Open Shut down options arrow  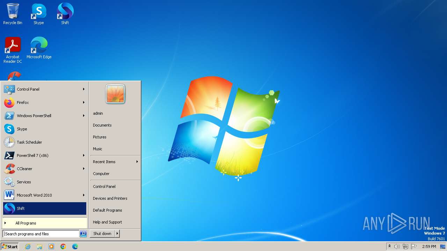click(x=117, y=234)
